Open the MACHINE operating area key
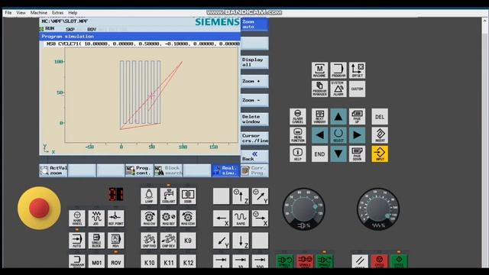The width and height of the screenshot is (489, 275). tap(319, 70)
